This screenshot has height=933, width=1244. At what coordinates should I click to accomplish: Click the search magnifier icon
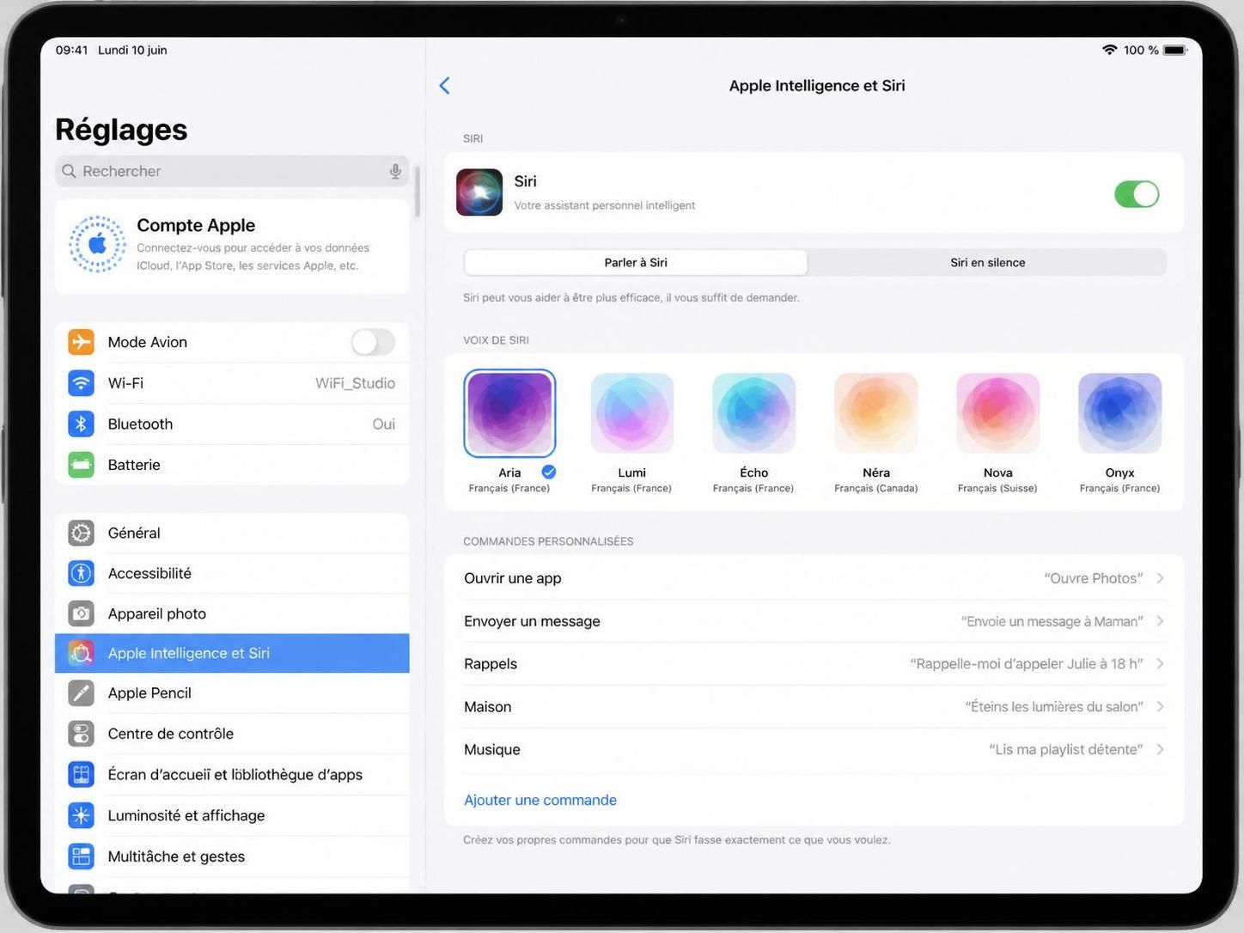tap(70, 171)
